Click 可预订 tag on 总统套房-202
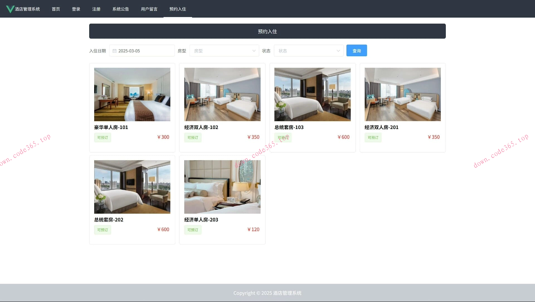 pyautogui.click(x=103, y=230)
